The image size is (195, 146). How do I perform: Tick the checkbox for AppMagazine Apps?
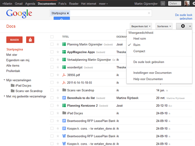tap(52, 52)
